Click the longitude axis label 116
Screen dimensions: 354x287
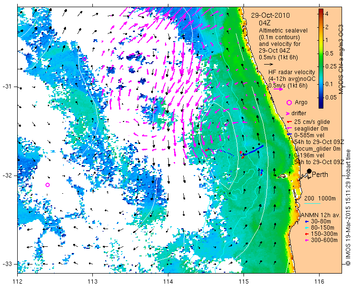319,282
